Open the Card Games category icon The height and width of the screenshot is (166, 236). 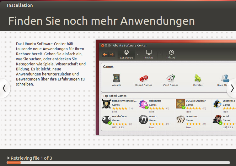click(x=171, y=78)
